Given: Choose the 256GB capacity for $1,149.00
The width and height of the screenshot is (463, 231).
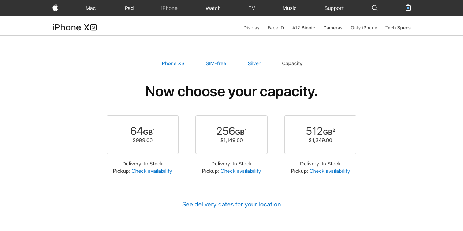Looking at the screenshot, I should coord(231,135).
